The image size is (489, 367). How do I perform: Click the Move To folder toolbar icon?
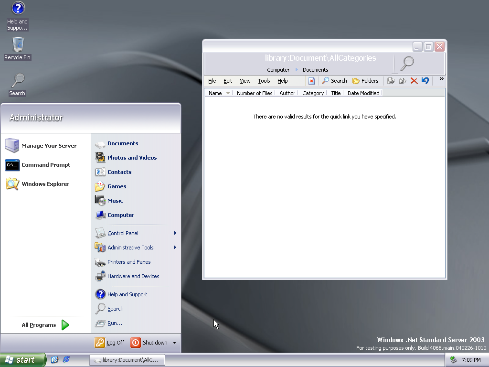point(391,81)
